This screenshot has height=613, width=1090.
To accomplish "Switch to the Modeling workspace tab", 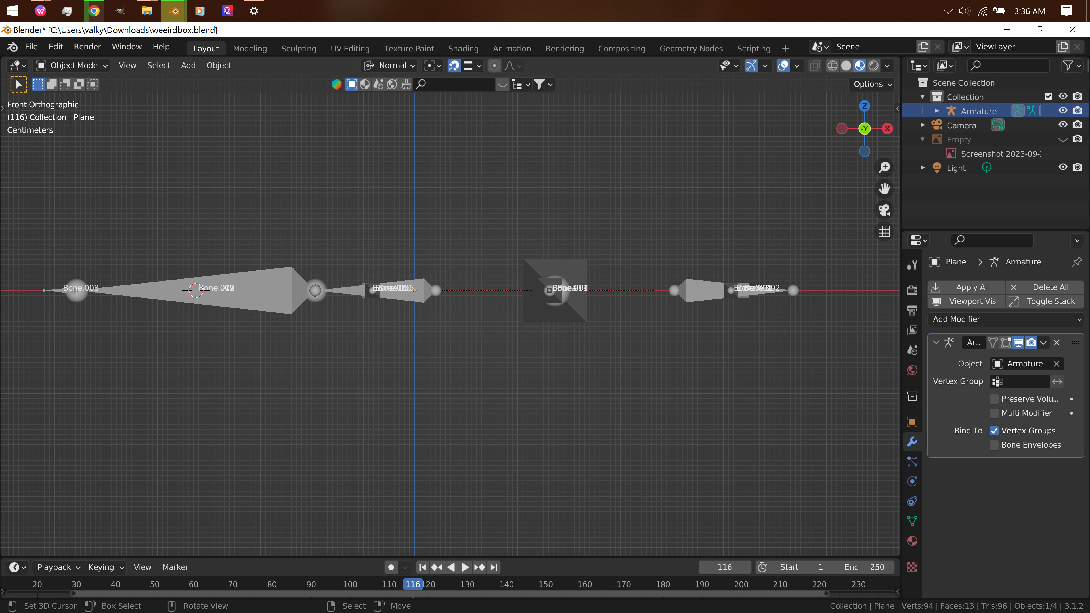I will point(250,48).
